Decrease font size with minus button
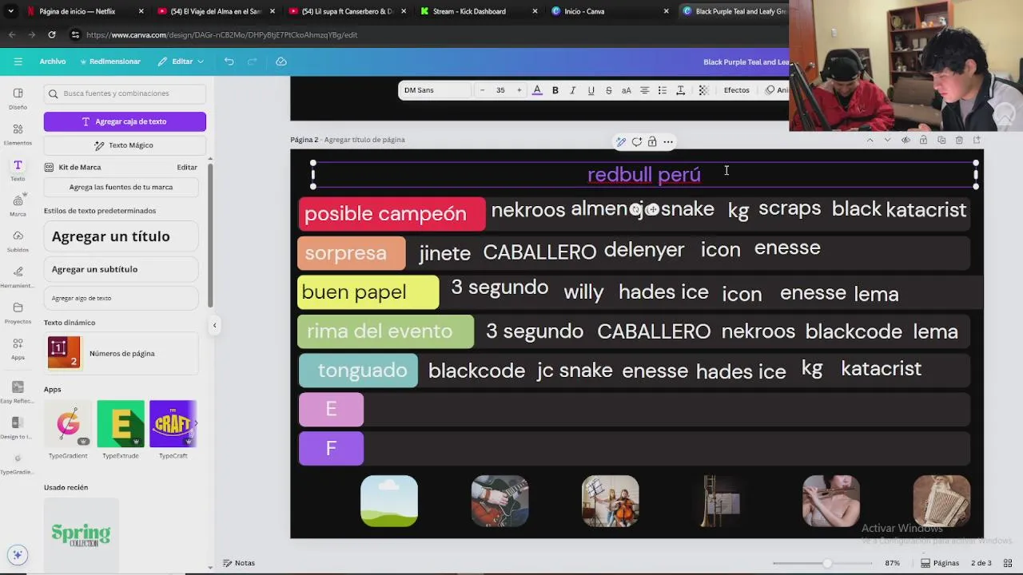The width and height of the screenshot is (1023, 575). coord(482,90)
